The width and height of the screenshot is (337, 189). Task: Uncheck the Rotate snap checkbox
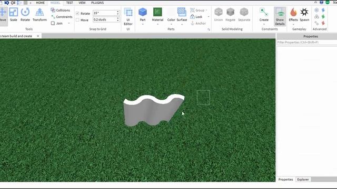coord(77,13)
